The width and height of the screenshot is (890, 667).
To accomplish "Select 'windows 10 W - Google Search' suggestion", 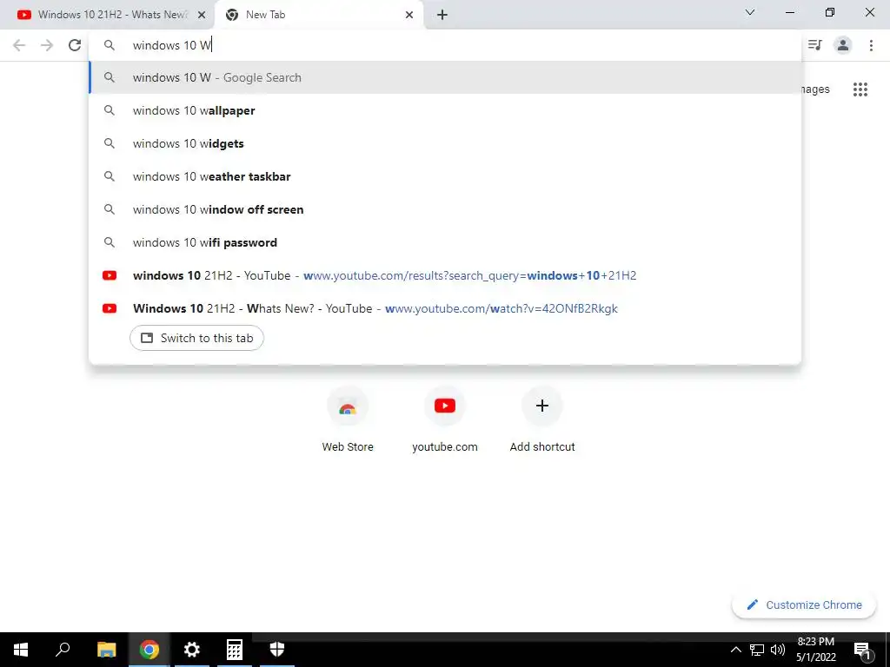I will pyautogui.click(x=446, y=77).
